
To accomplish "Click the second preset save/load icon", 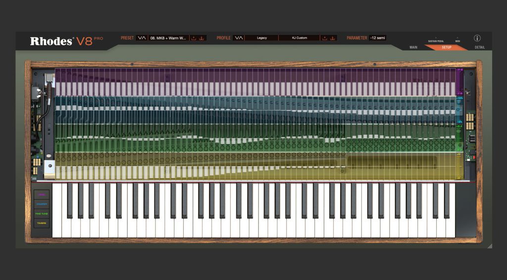I will click(202, 38).
